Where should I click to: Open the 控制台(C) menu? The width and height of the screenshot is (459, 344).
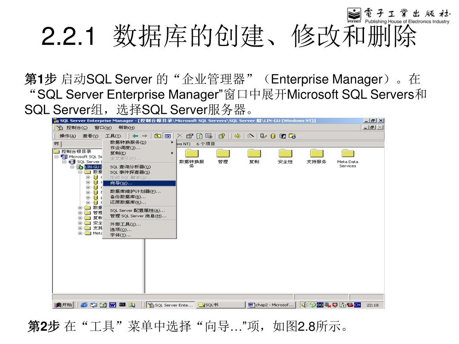(77, 128)
